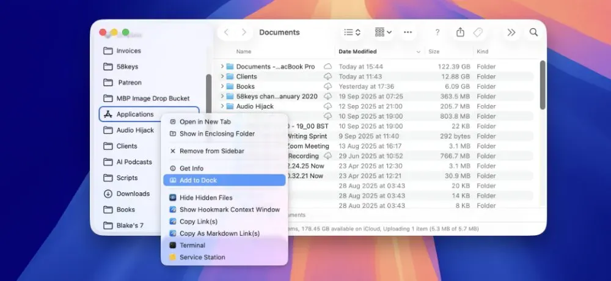Click cloud download icon beside Clients folder
Viewport: 611px width, 281px height.
pyautogui.click(x=328, y=76)
